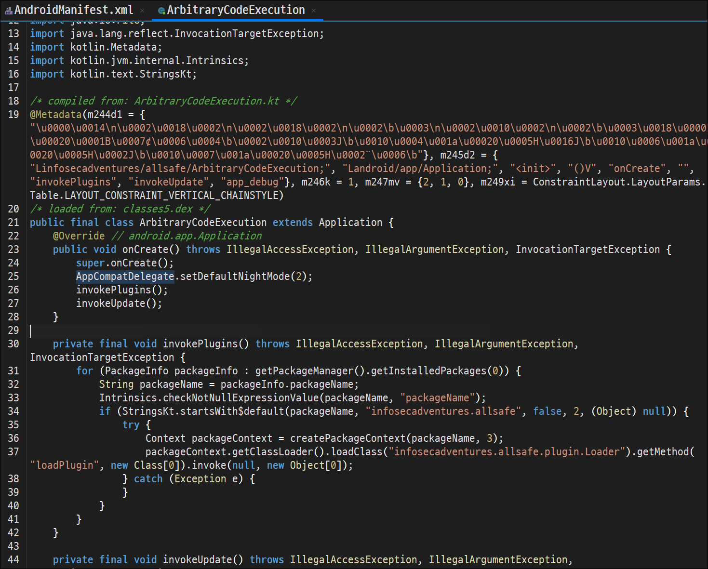Click the invokeUpdate() call on line 27
708x569 pixels.
pyautogui.click(x=119, y=304)
